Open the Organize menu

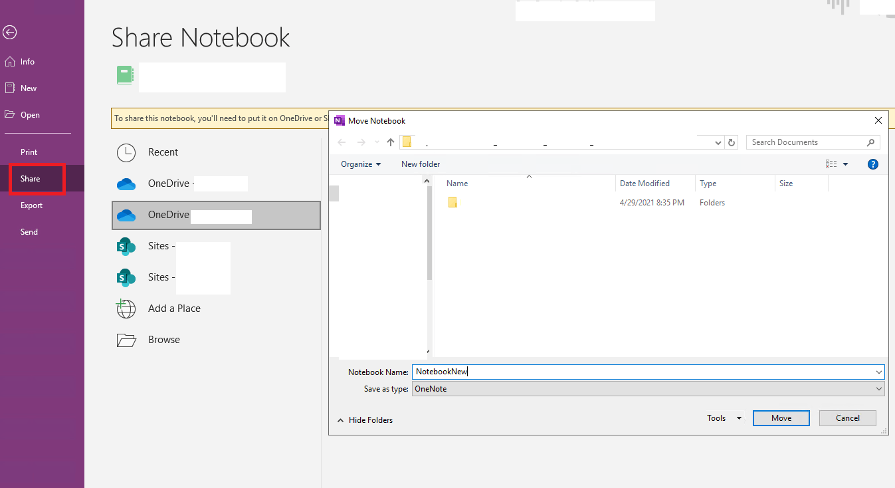coord(361,164)
